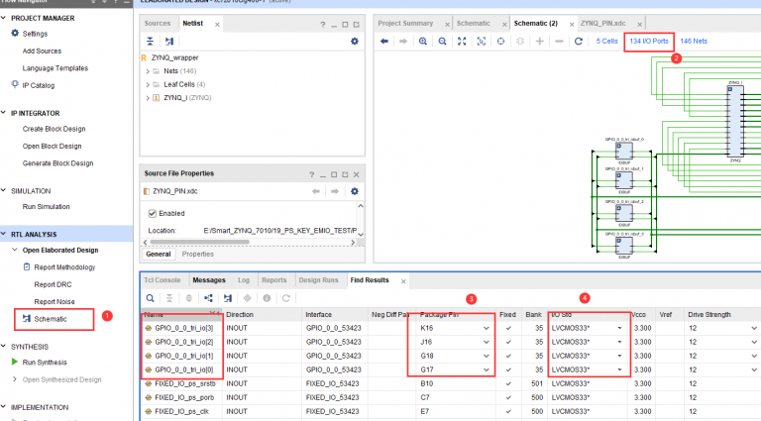Click the zoom out icon in schematic toolbar
761x421 pixels.
click(x=442, y=41)
